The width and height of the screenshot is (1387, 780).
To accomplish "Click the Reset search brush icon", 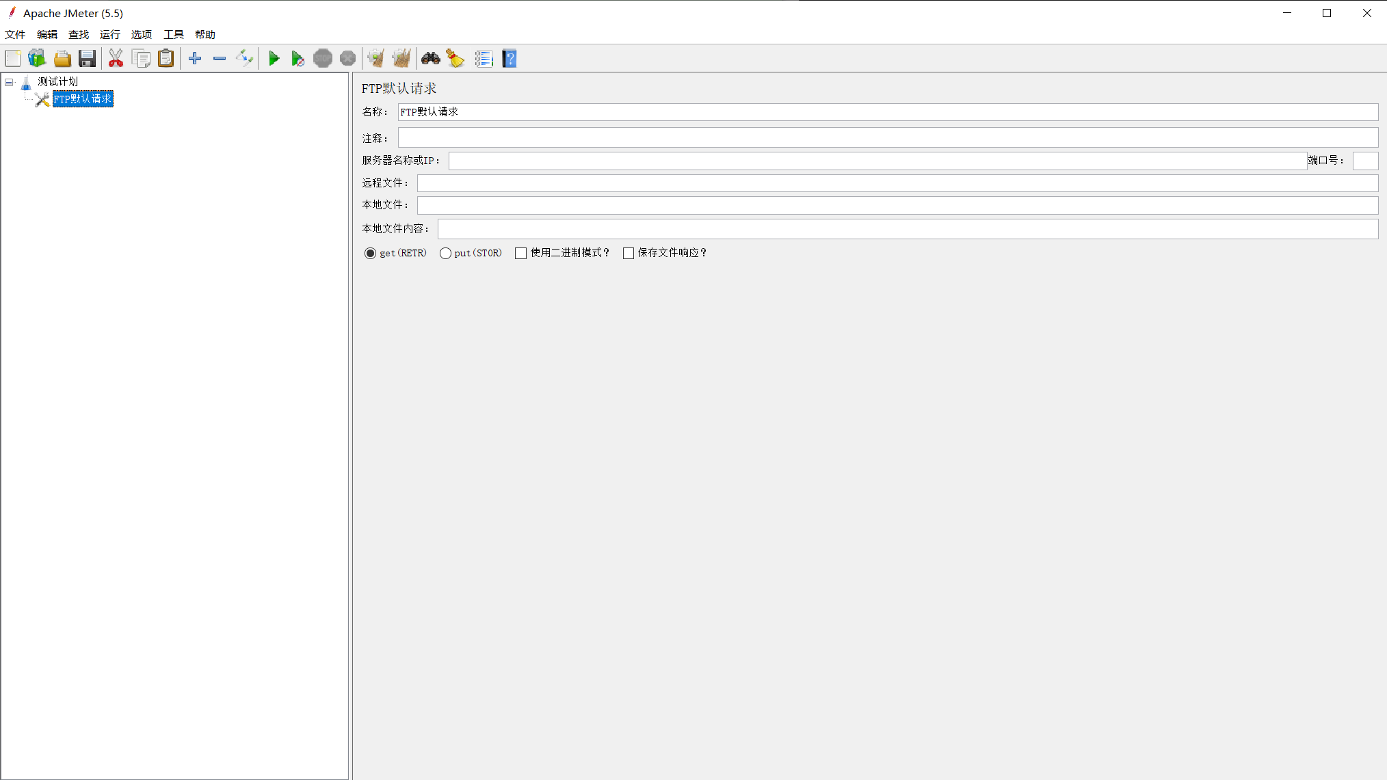I will point(455,59).
